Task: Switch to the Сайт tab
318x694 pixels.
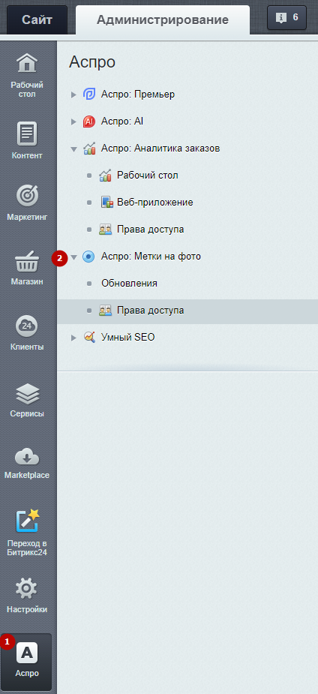Action: (x=37, y=20)
